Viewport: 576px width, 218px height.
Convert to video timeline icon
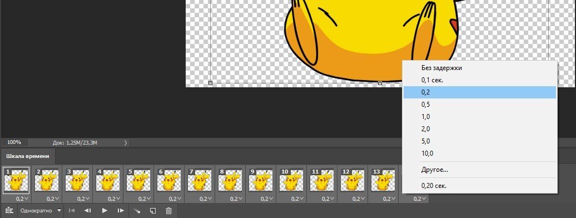pos(9,211)
